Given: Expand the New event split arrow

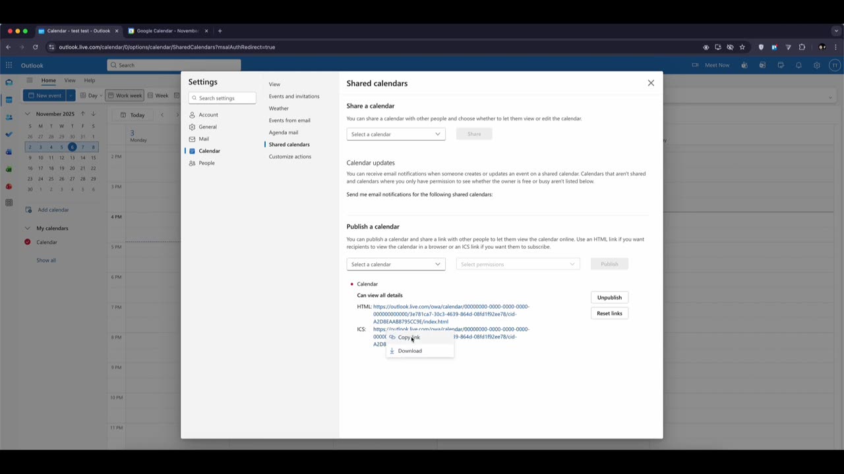Looking at the screenshot, I should (71, 95).
